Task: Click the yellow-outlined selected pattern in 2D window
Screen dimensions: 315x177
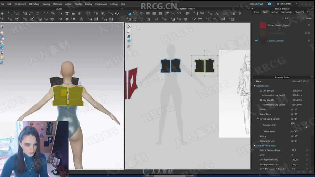Action: point(204,66)
